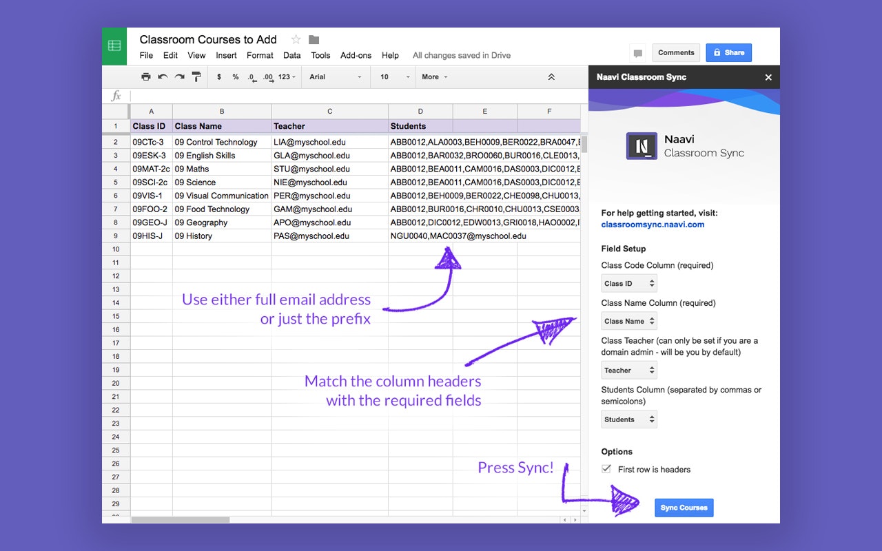
Task: Open the Edit menu
Action: [x=170, y=55]
